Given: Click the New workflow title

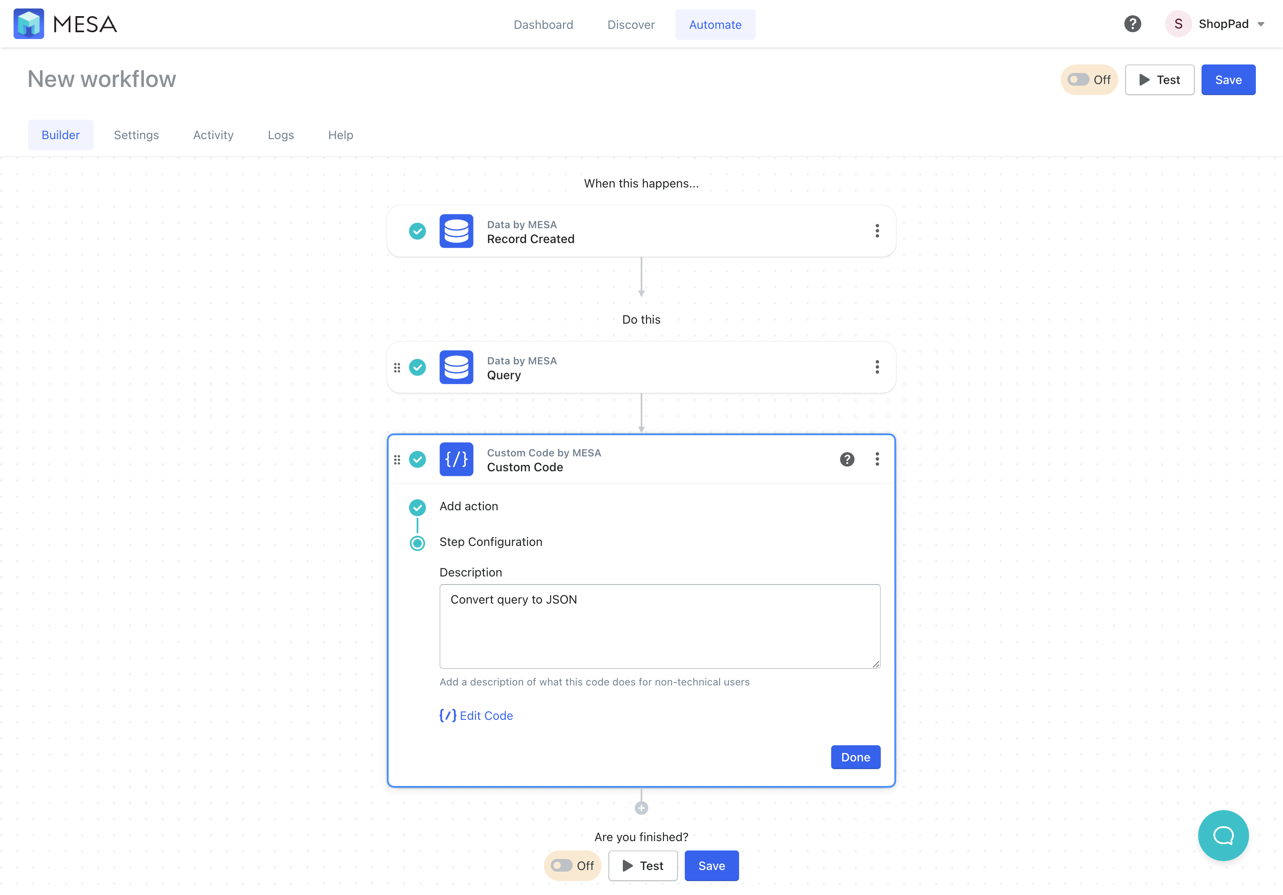Looking at the screenshot, I should (x=101, y=79).
